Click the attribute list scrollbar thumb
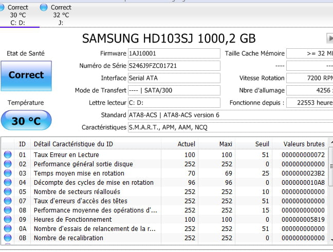The width and height of the screenshot is (333, 252). 331,166
